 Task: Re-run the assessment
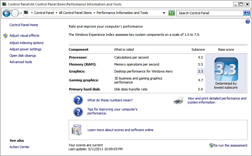230,145
